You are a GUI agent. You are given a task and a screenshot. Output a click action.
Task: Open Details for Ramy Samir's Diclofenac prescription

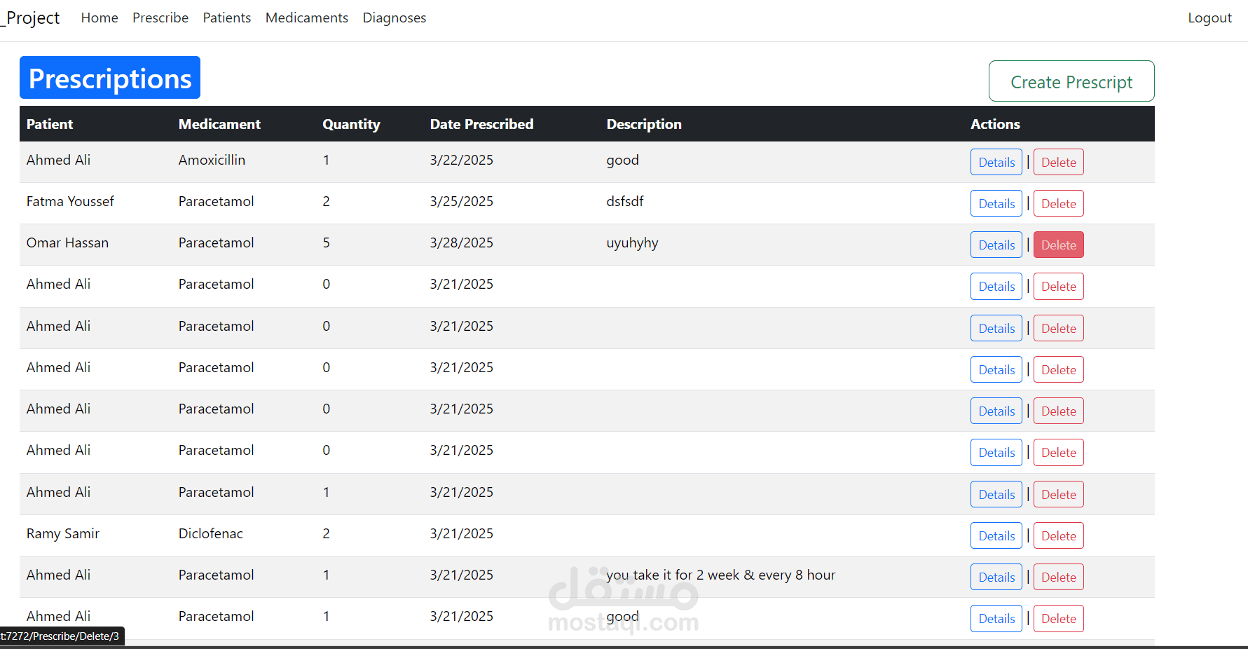coord(996,535)
